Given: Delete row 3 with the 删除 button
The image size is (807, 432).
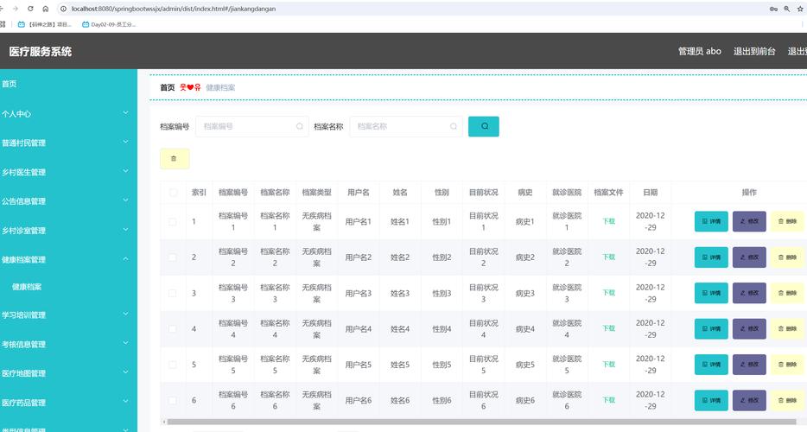Looking at the screenshot, I should pyautogui.click(x=787, y=293).
